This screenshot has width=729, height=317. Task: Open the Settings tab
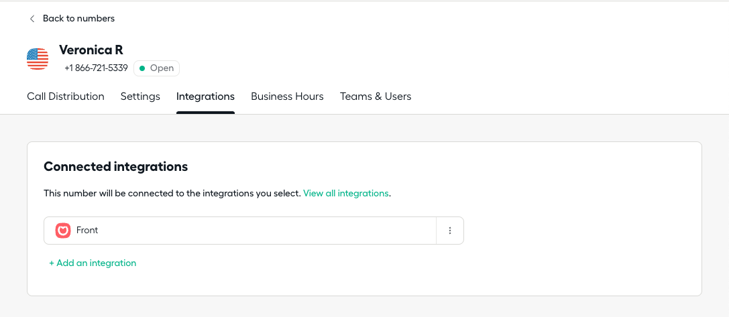point(140,97)
